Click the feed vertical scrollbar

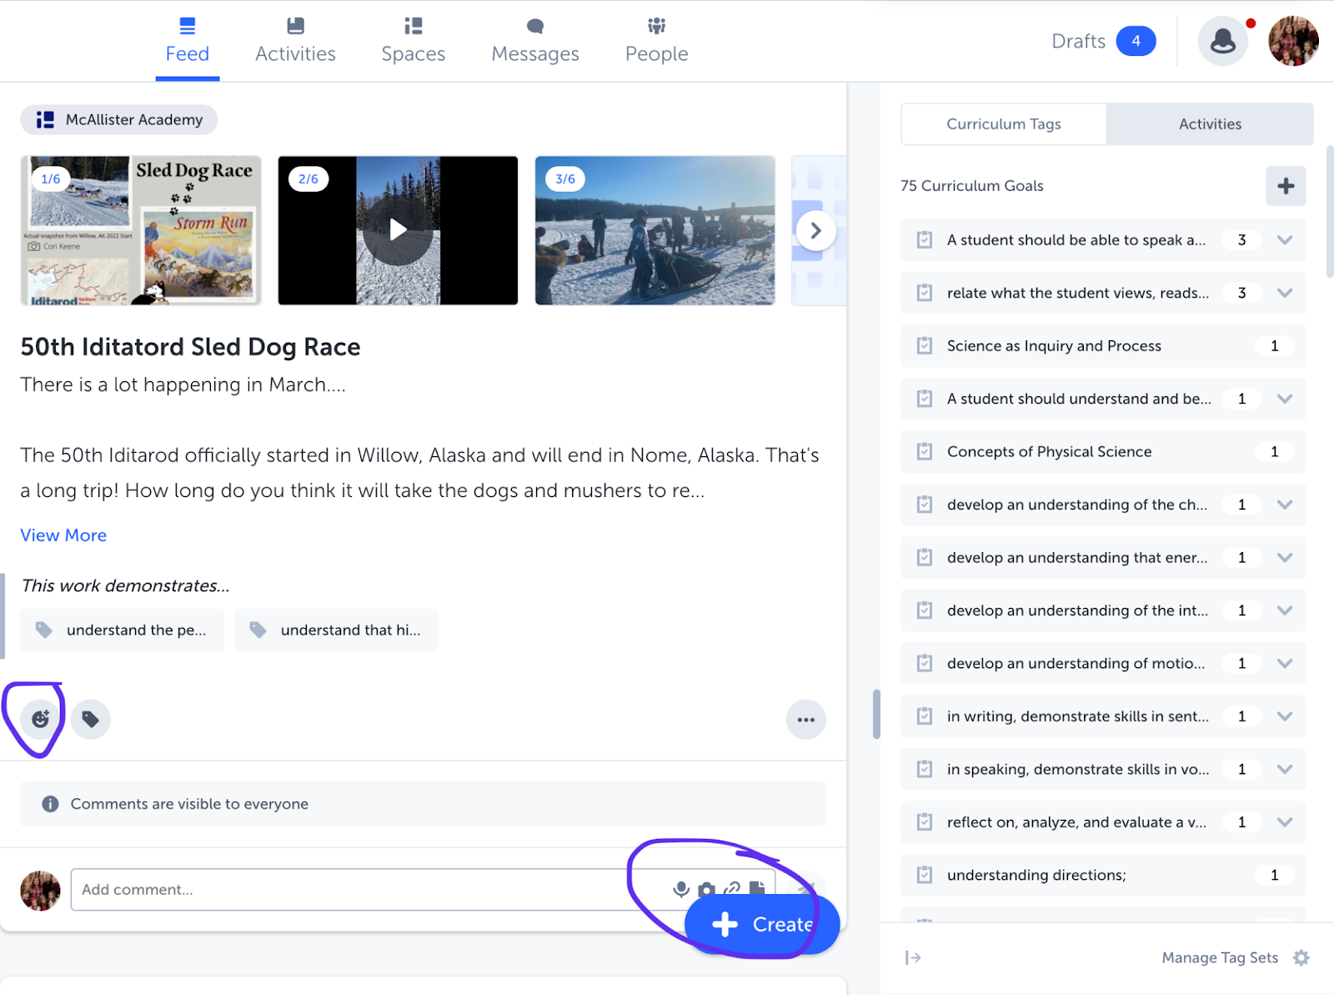876,713
